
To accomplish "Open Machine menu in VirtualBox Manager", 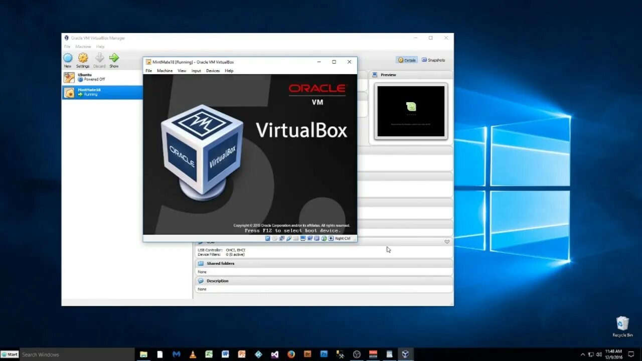I will 83,47.
